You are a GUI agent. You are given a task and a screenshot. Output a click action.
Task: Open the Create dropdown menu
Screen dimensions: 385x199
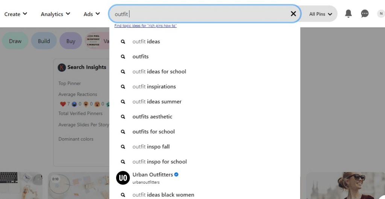[x=16, y=14]
